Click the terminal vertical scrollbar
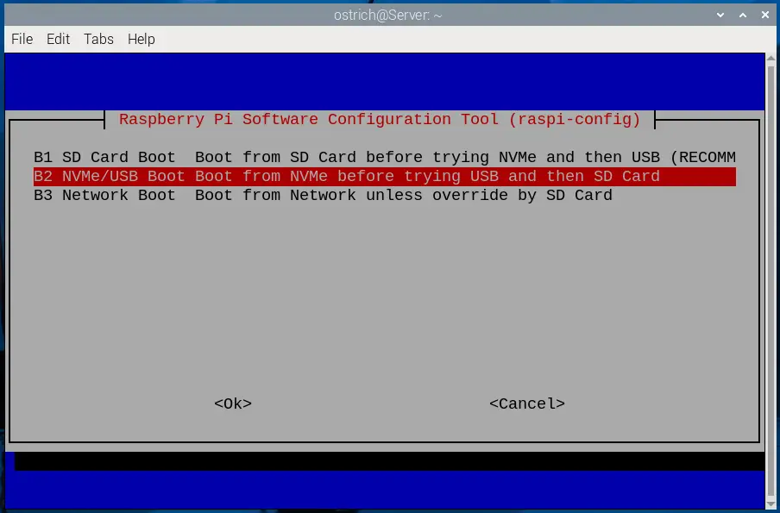The height and width of the screenshot is (513, 780). (771, 281)
